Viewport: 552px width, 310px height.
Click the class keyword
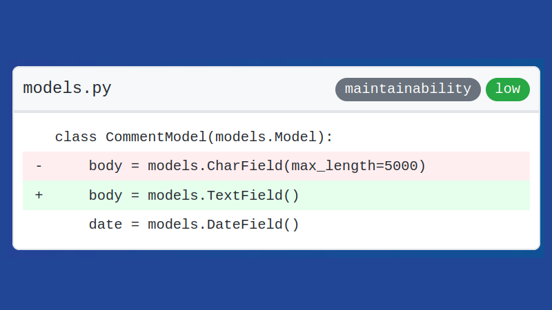coord(76,136)
